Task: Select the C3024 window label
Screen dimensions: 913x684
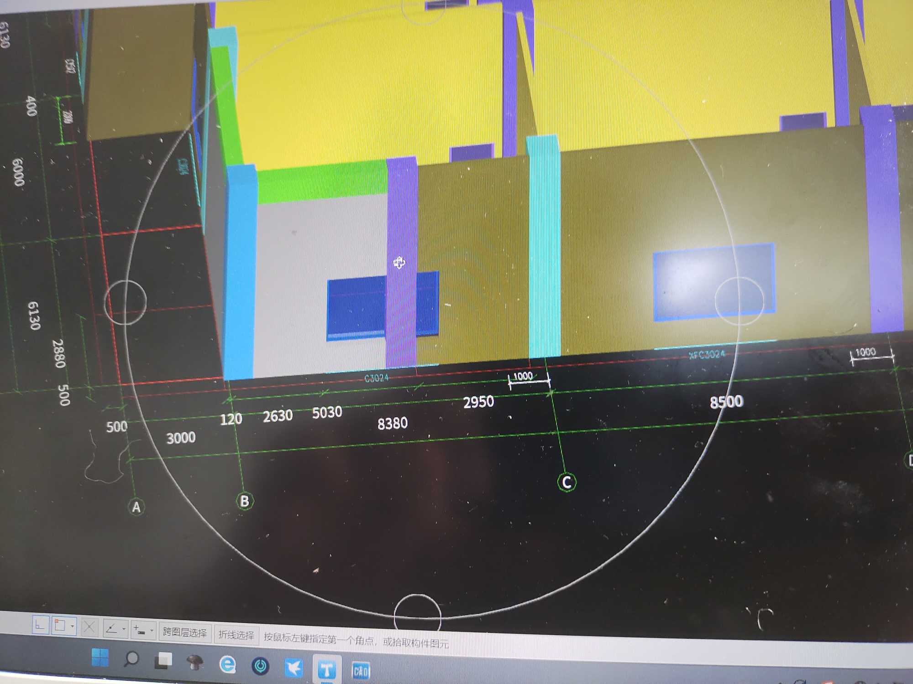Action: [376, 378]
